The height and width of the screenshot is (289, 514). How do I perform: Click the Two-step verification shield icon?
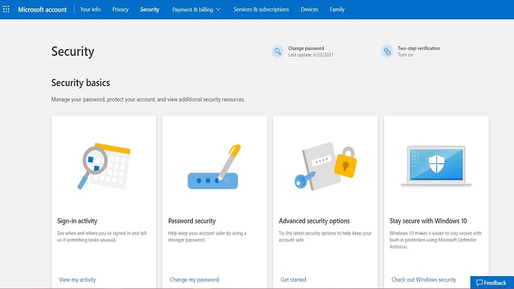coord(387,51)
